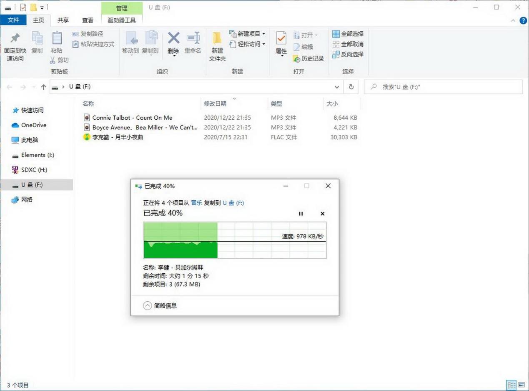Switch to large thumbnails view in the status bar
The image size is (529, 391).
[x=521, y=385]
